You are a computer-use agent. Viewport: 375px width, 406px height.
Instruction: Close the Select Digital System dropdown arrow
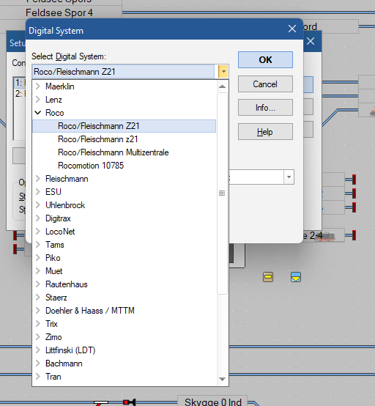(223, 72)
